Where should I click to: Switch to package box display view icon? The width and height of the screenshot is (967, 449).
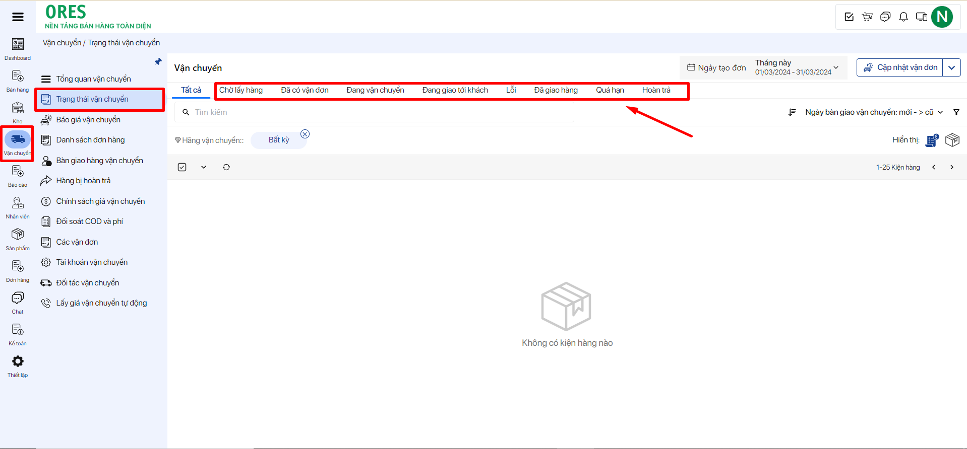(952, 140)
